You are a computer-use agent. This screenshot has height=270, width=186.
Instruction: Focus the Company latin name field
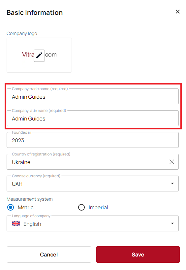[x=93, y=118]
